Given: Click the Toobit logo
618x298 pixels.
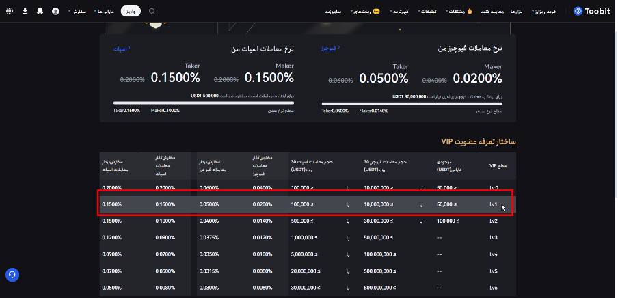Looking at the screenshot, I should [x=592, y=11].
